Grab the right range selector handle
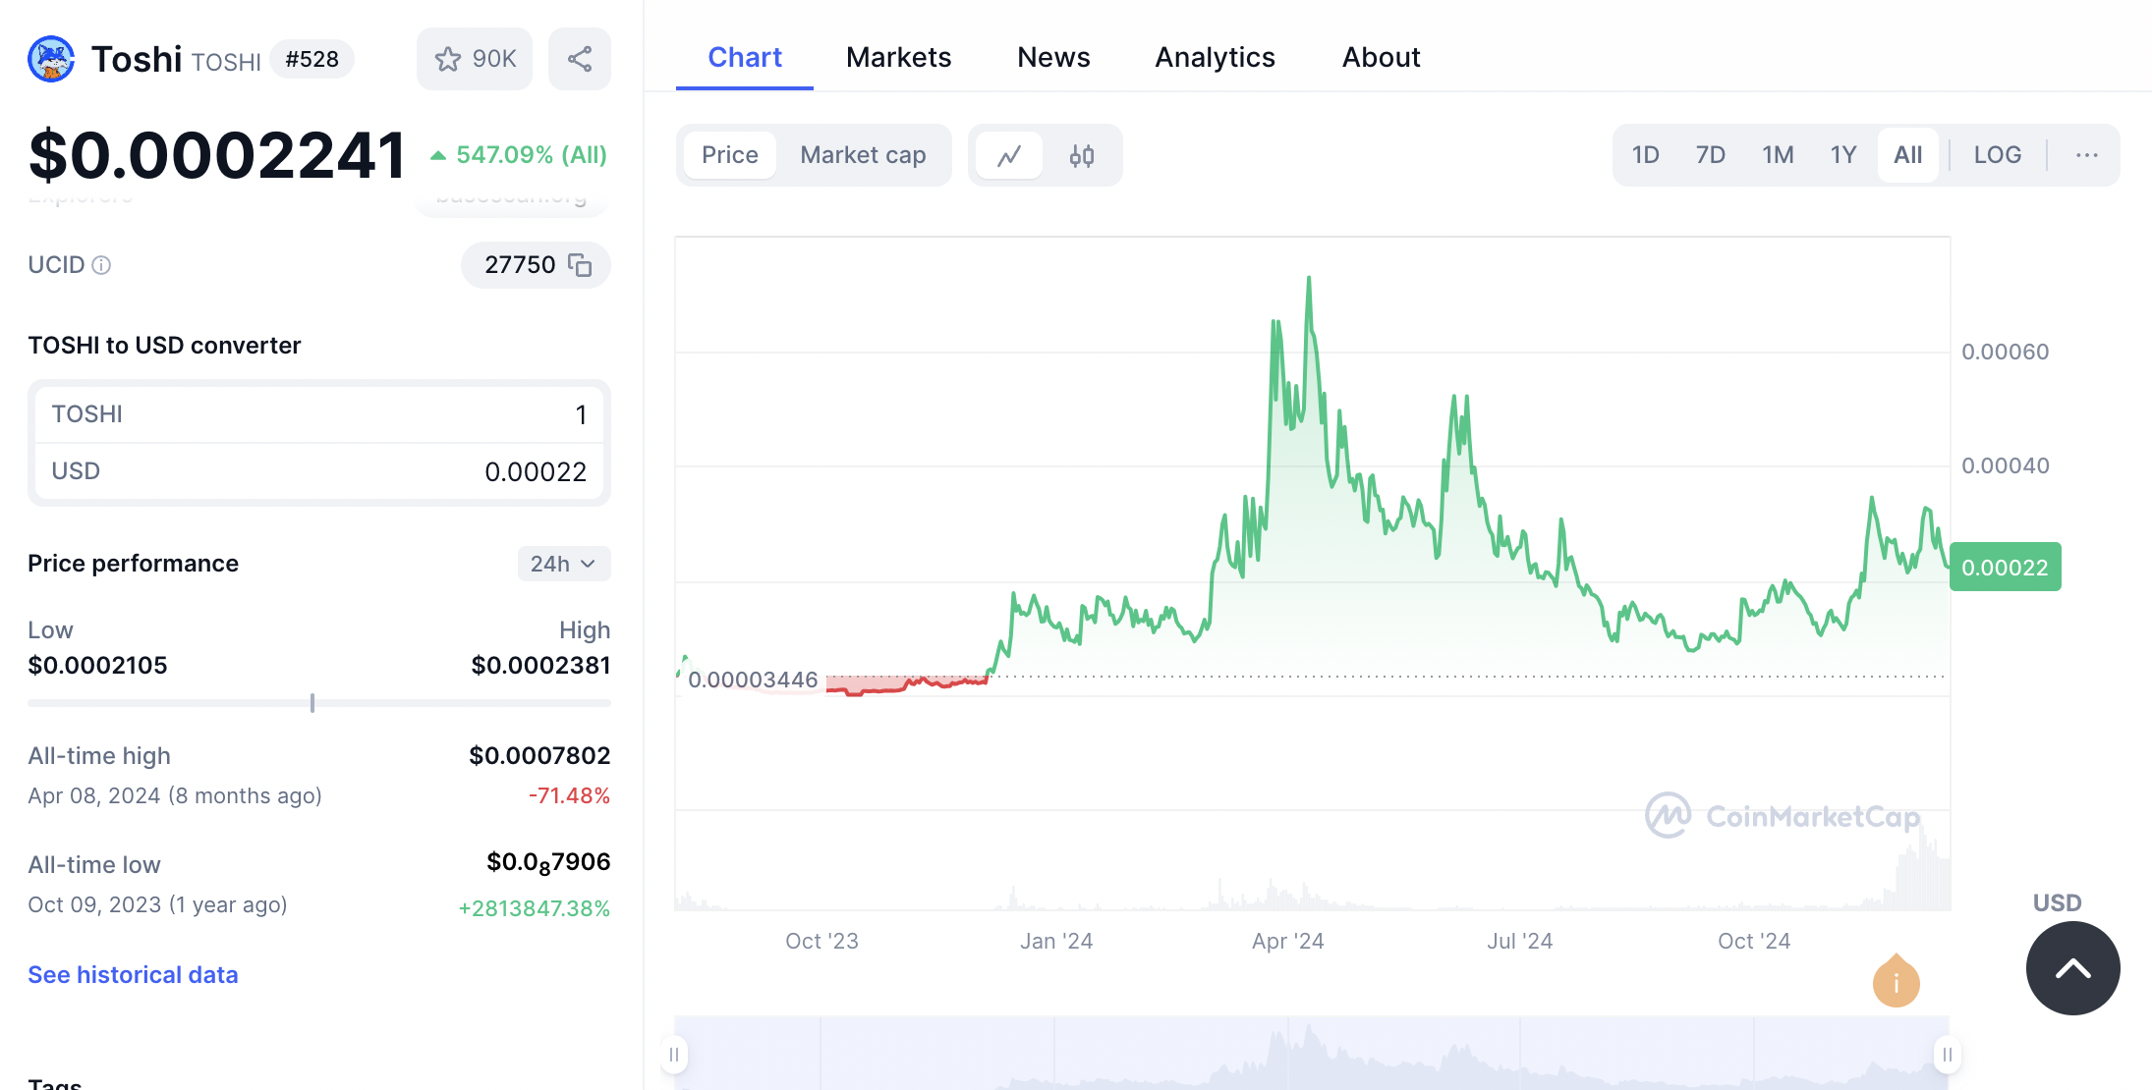Screen dimensions: 2152x1090 1948,1055
